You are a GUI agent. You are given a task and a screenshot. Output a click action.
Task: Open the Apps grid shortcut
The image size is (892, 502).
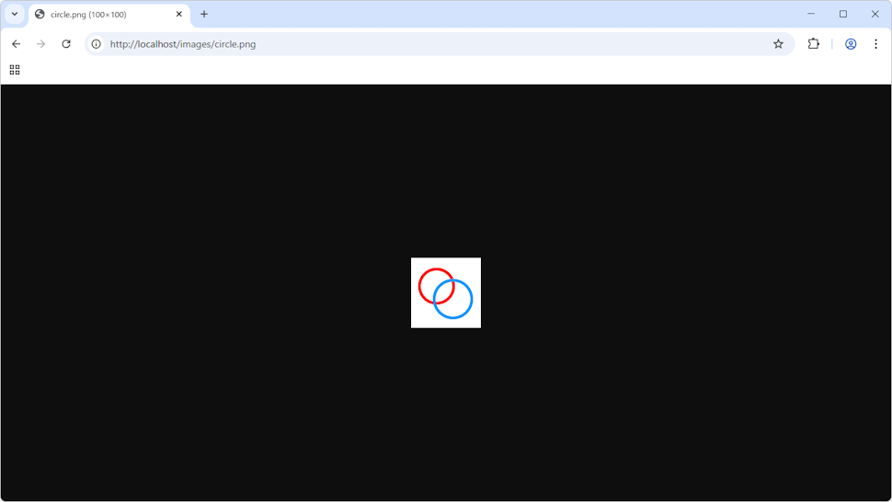15,70
